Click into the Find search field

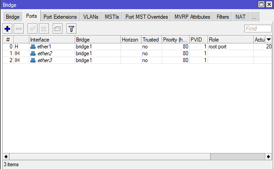tap(258, 29)
